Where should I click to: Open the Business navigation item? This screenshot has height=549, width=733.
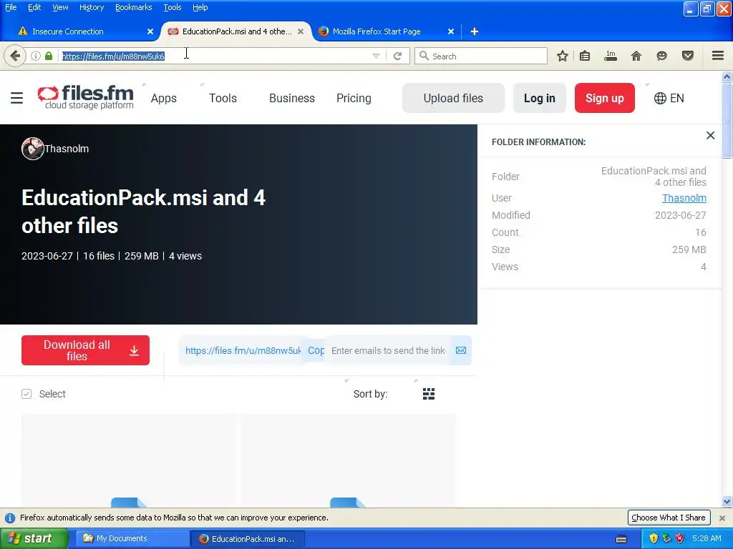292,98
